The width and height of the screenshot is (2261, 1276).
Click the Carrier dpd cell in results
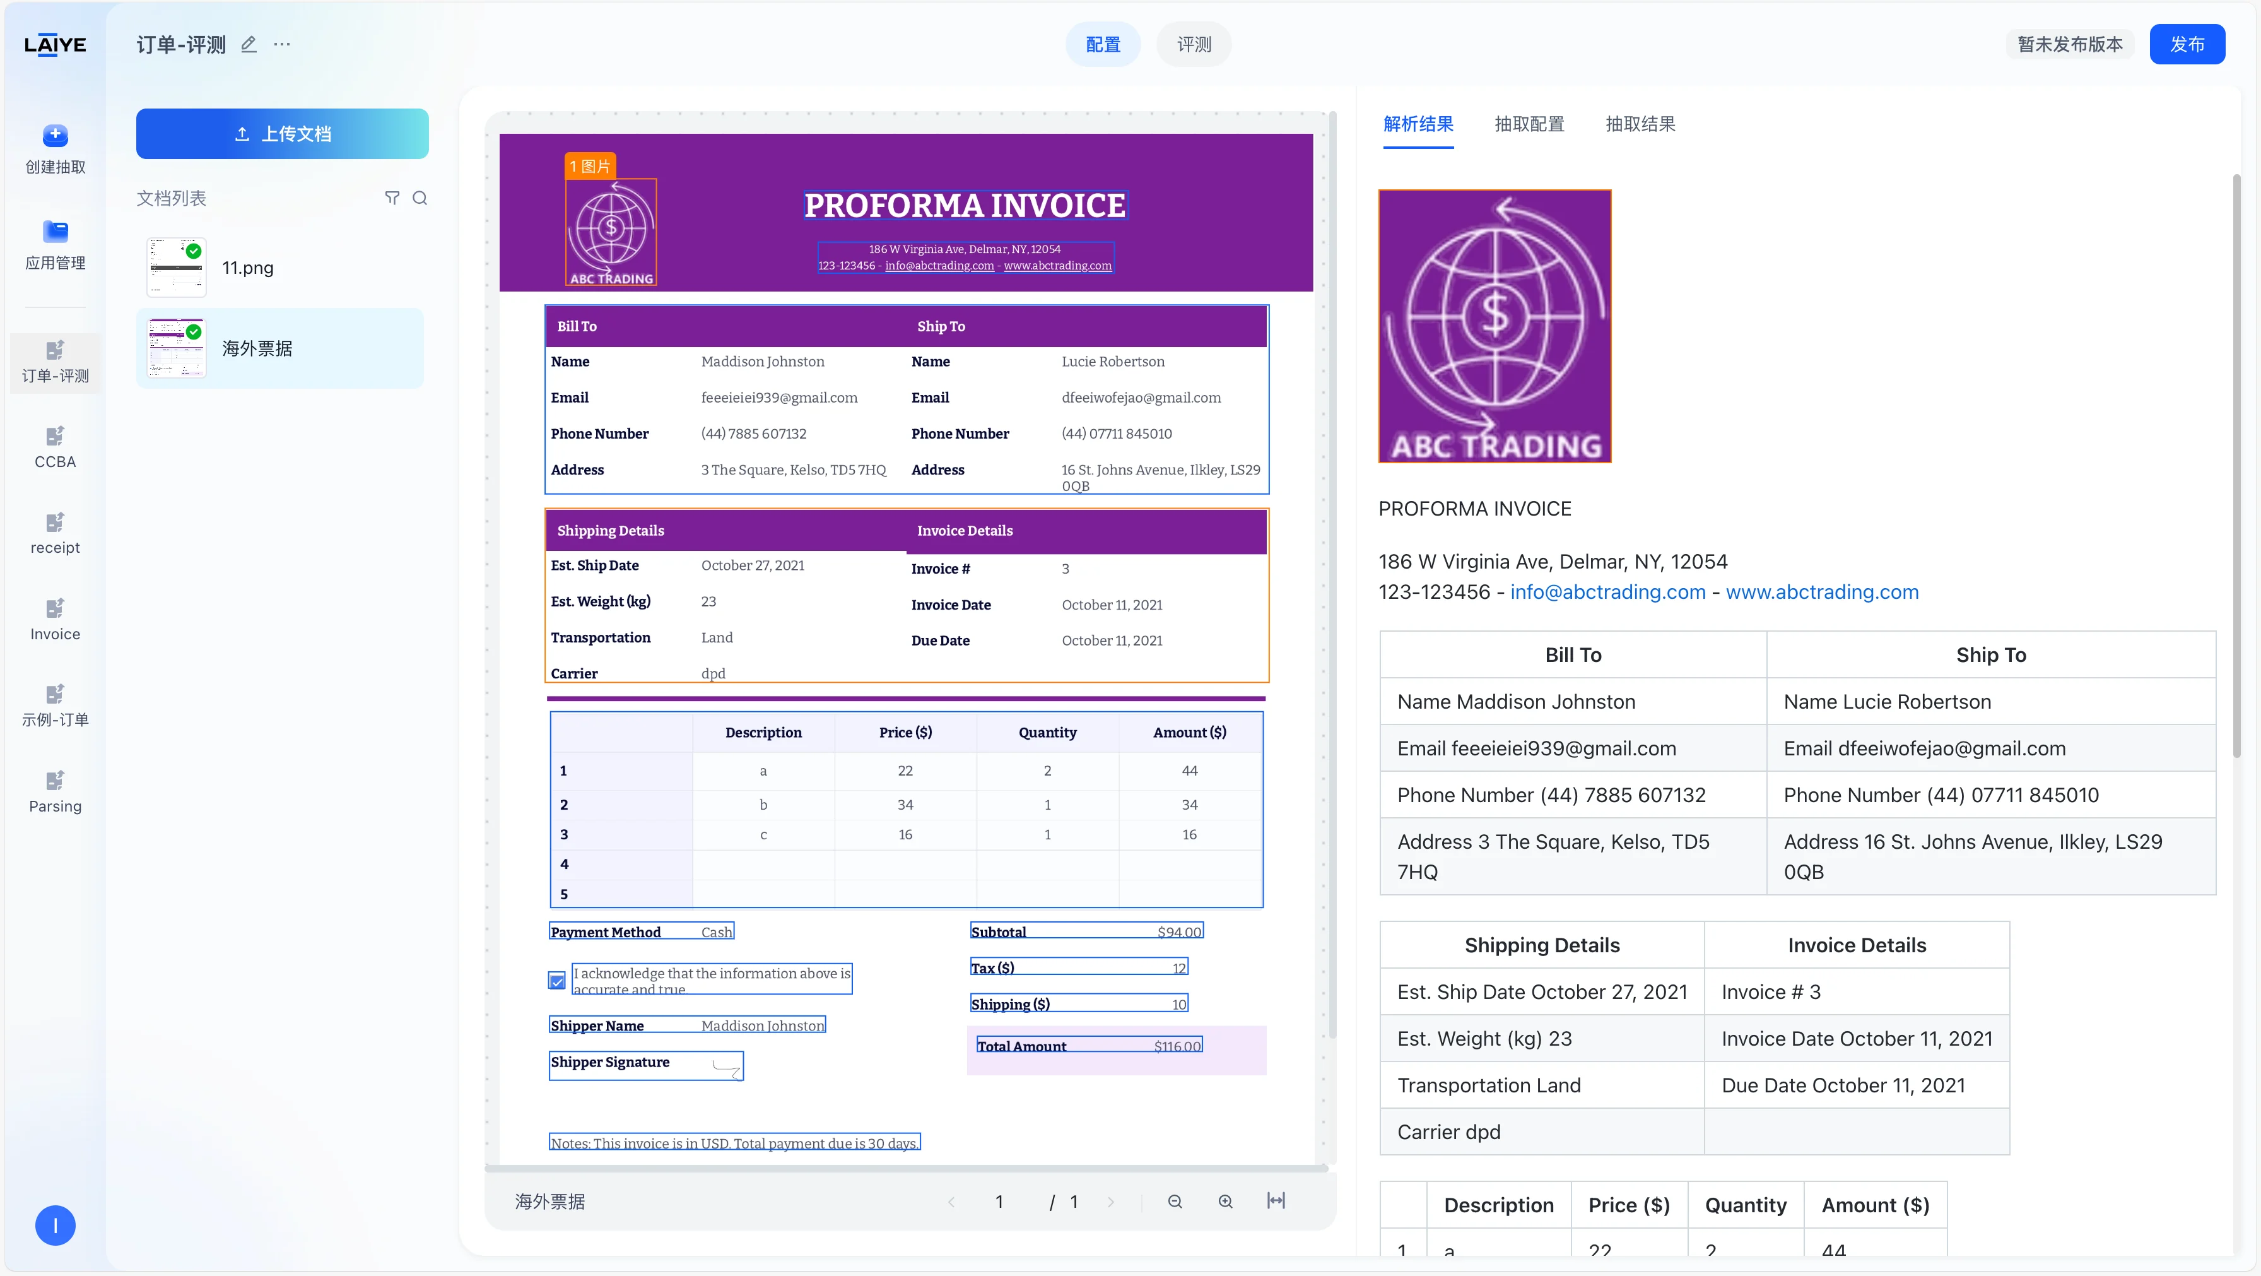(1542, 1132)
